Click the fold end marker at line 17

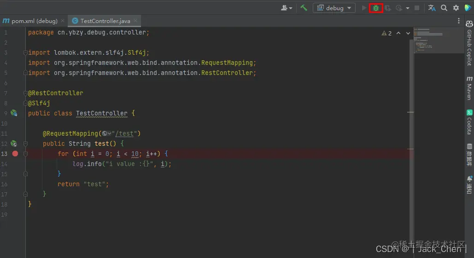pos(25,194)
